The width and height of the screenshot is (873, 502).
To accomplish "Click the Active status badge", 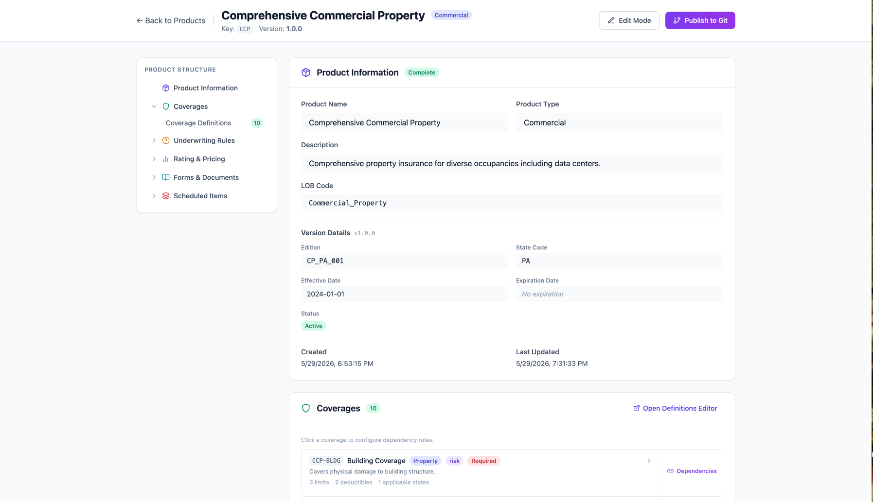I will pos(314,326).
